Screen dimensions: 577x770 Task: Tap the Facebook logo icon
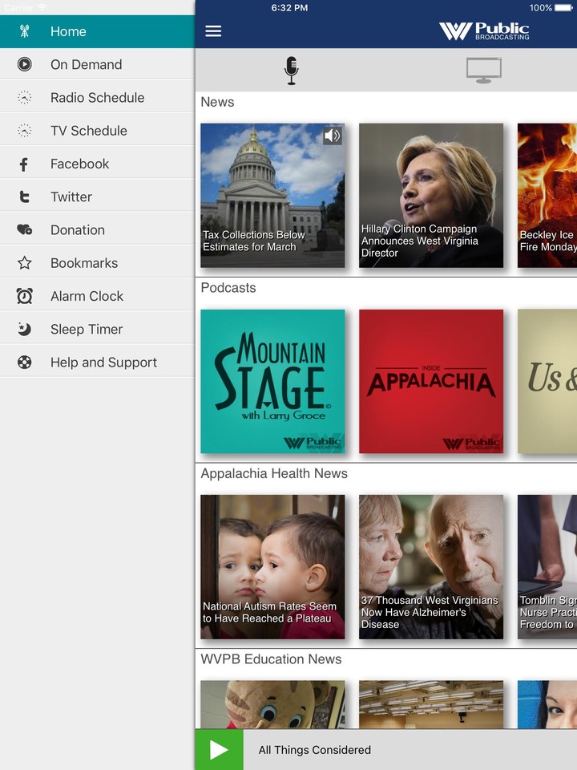pos(23,164)
